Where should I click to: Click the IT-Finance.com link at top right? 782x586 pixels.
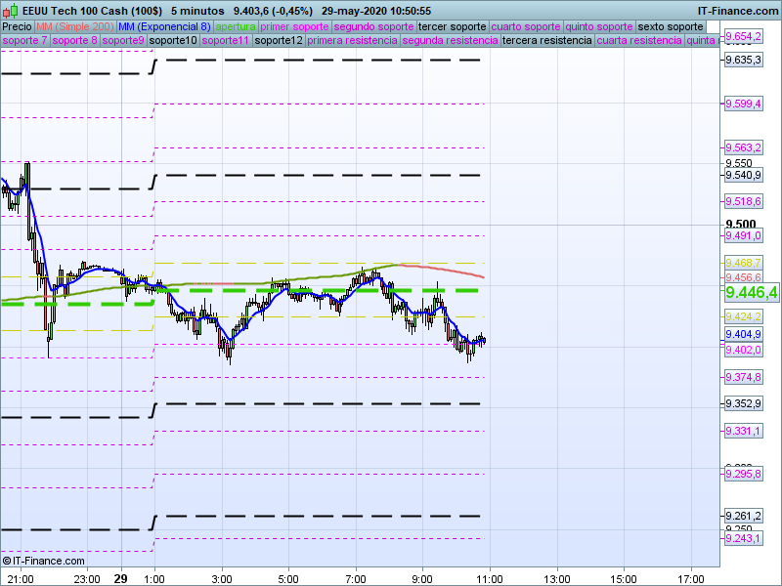[x=738, y=10]
